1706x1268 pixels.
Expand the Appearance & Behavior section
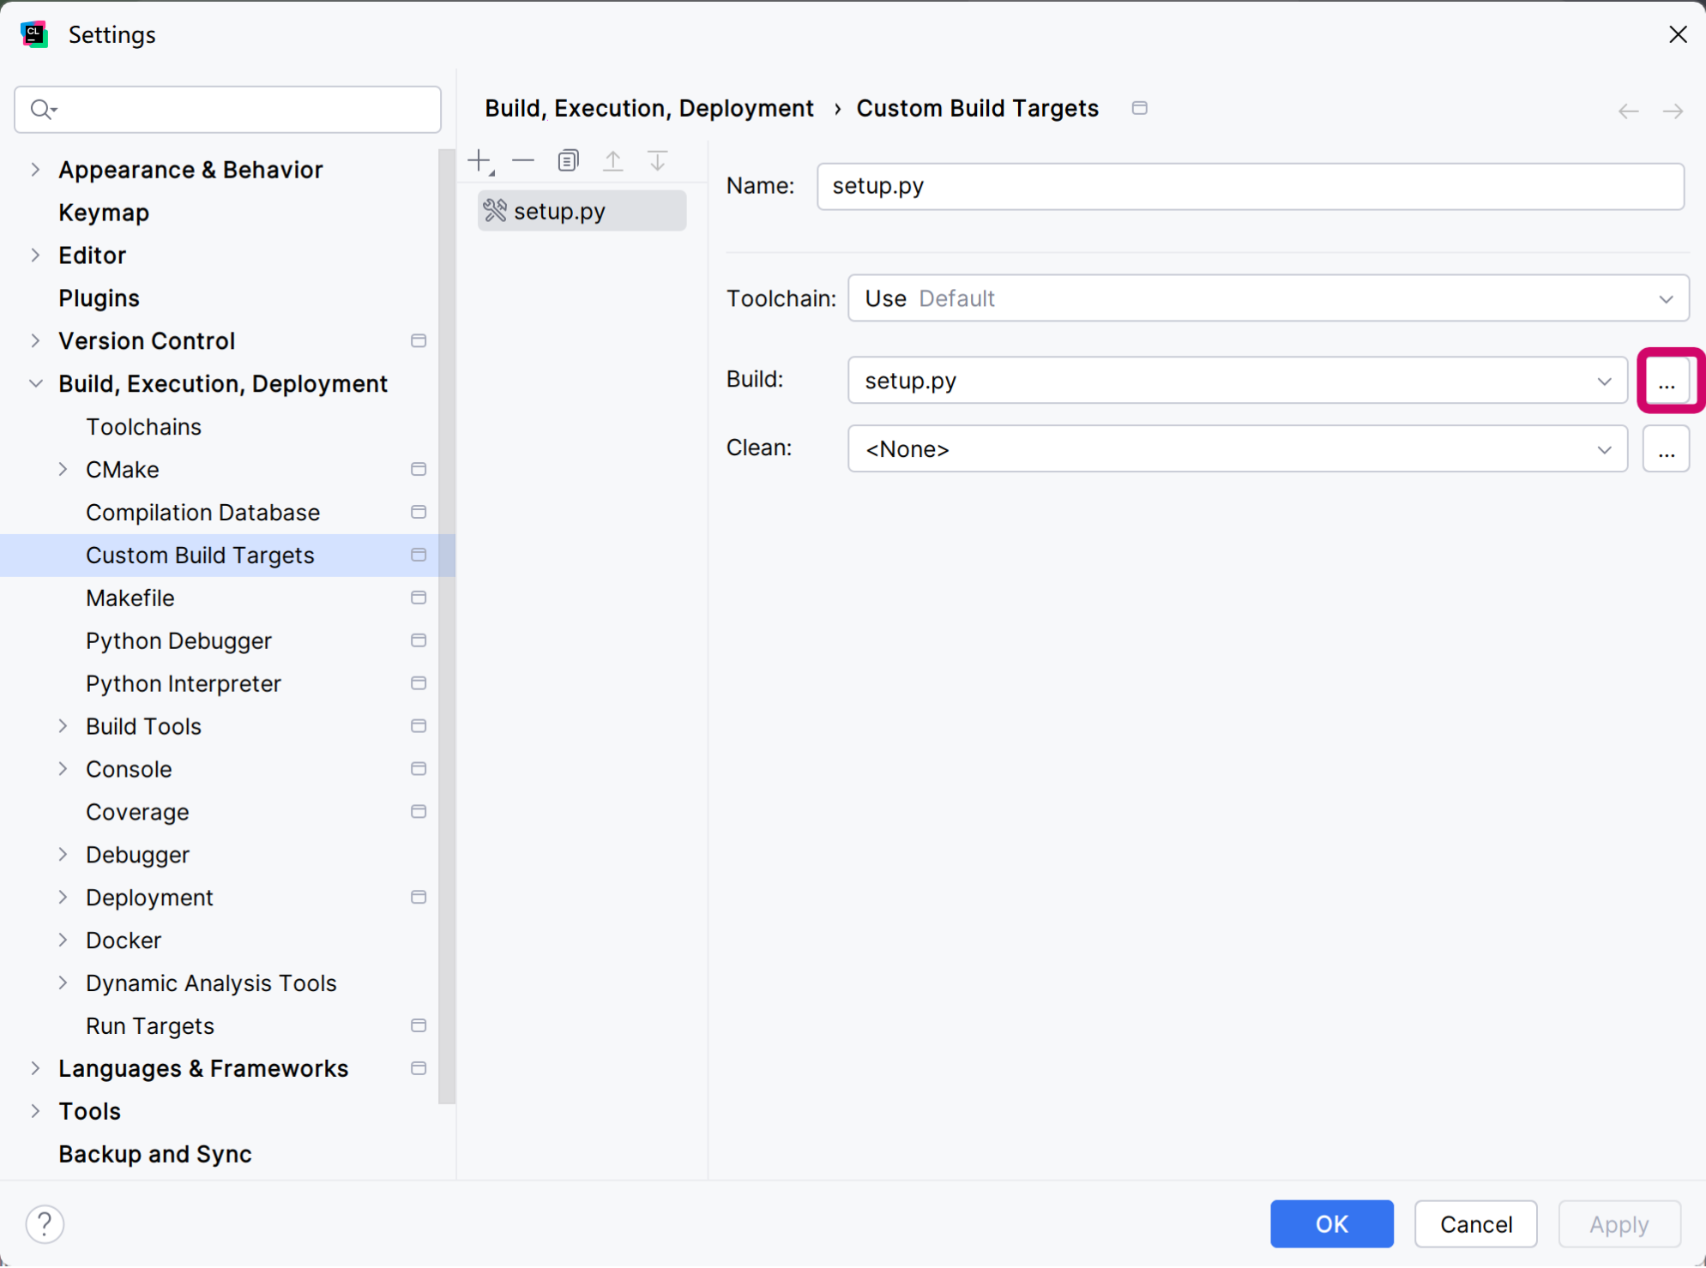click(x=35, y=170)
